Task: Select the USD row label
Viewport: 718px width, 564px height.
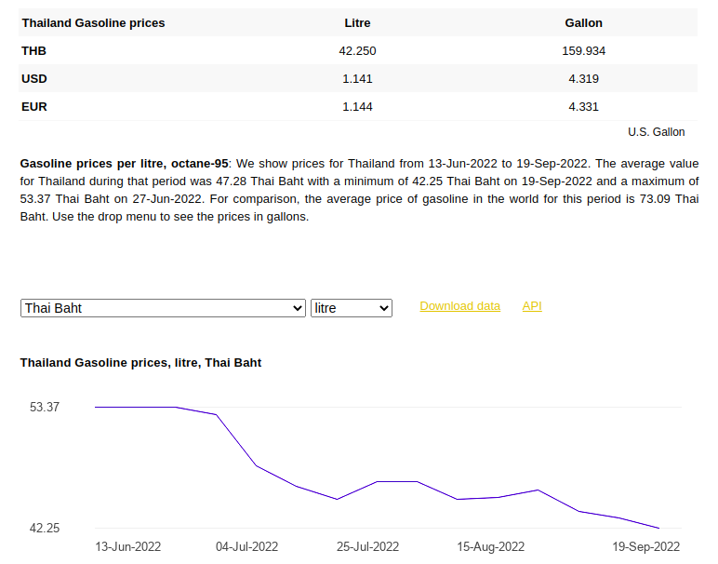Action: tap(34, 79)
